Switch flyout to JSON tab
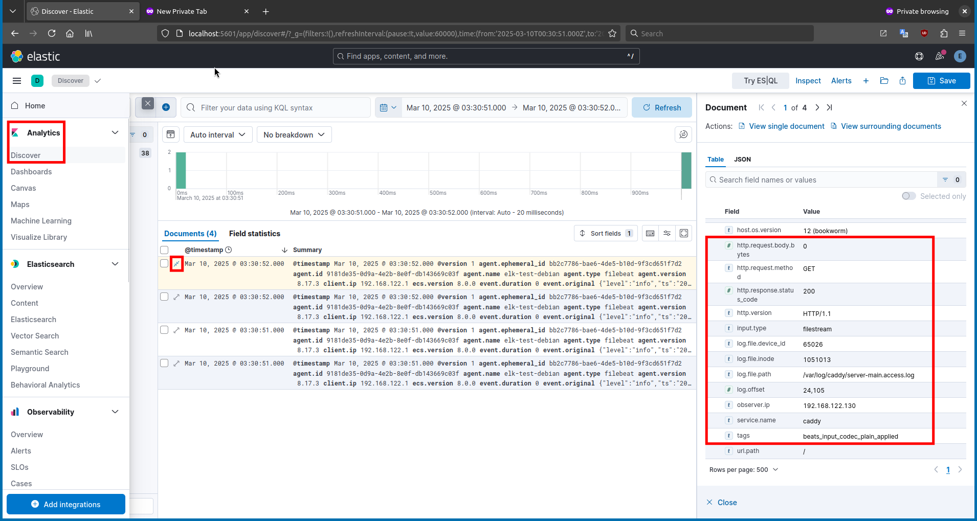 (x=742, y=160)
